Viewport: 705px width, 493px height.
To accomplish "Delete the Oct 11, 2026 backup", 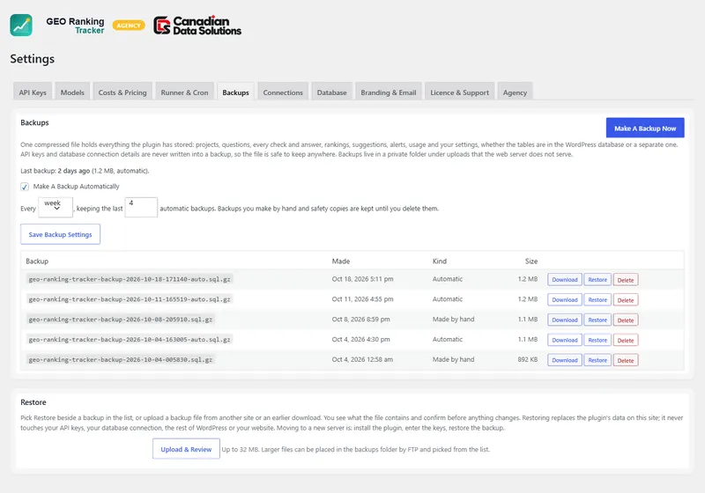I will click(626, 300).
